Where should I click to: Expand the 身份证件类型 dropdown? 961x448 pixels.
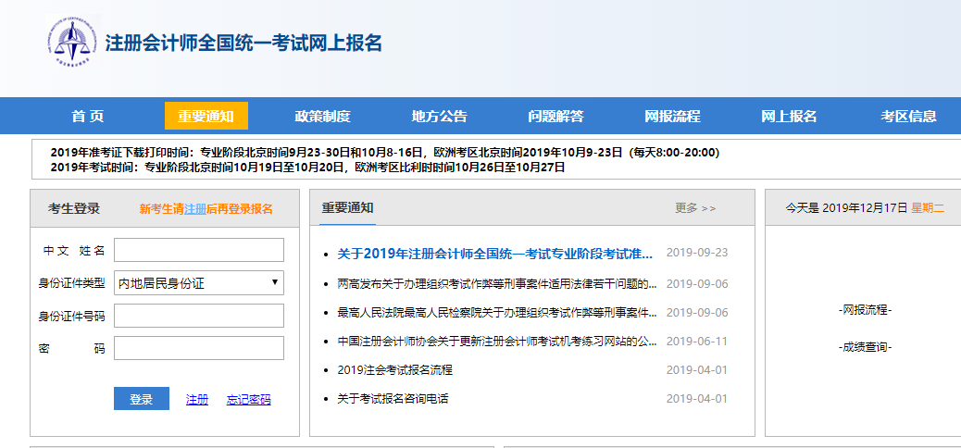pos(198,283)
